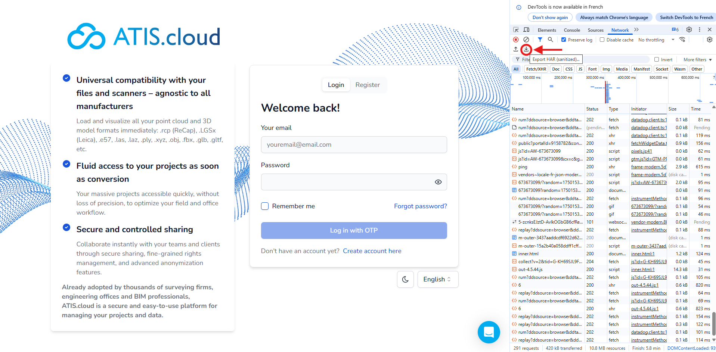Select the inspect element picker tool
716x352 pixels.
click(x=516, y=30)
